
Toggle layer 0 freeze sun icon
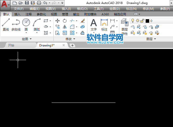point(138,21)
